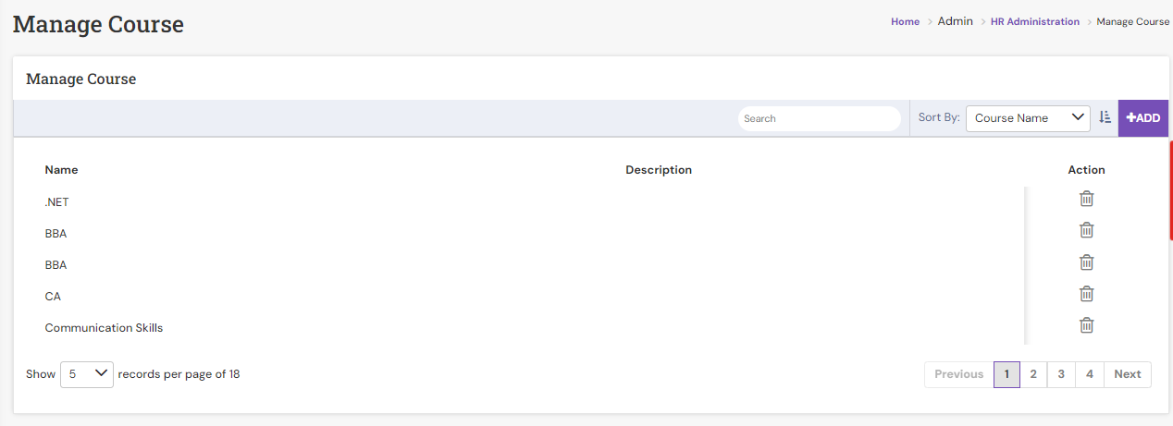
Task: Click the Action column header
Action: coord(1086,170)
